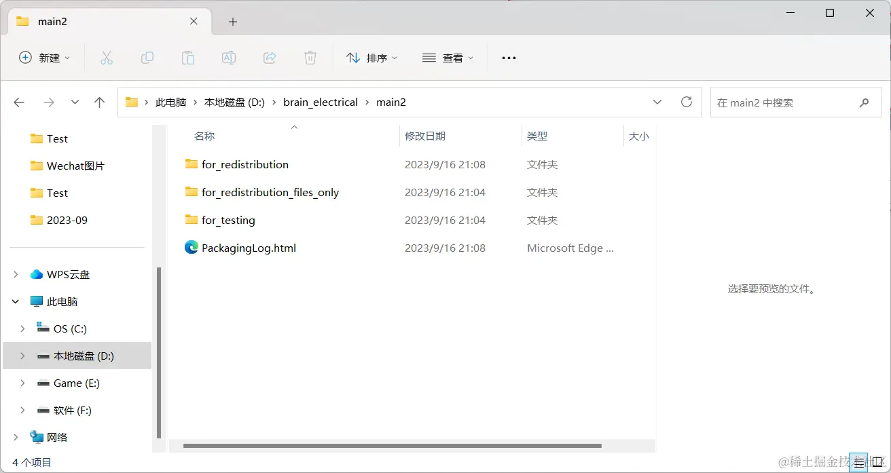Open address bar history dropdown
Viewport: 891px width, 473px height.
click(x=657, y=102)
